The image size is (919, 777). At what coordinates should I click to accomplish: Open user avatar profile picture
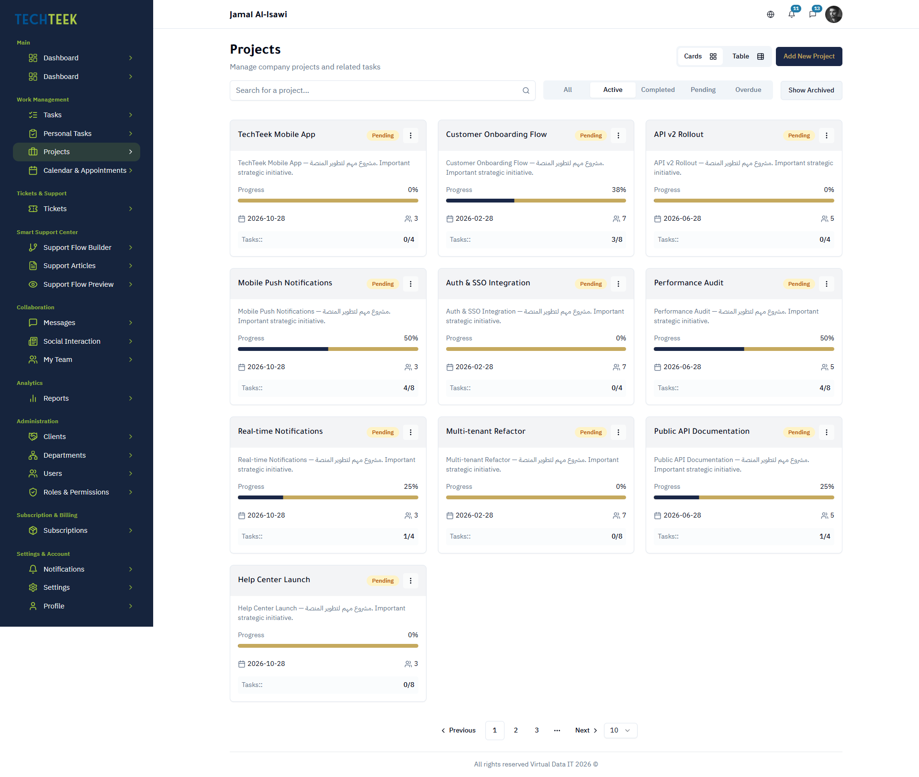(x=834, y=14)
